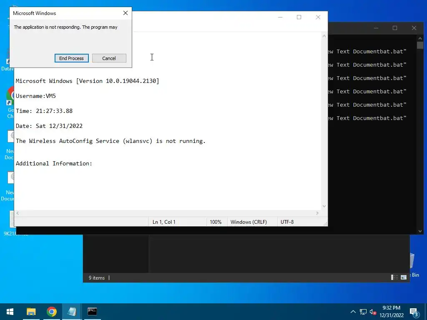The image size is (427, 320).
Task: Show hidden system tray icons
Action: coord(353,312)
